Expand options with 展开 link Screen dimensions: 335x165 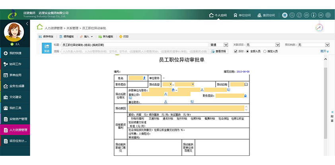325,51
